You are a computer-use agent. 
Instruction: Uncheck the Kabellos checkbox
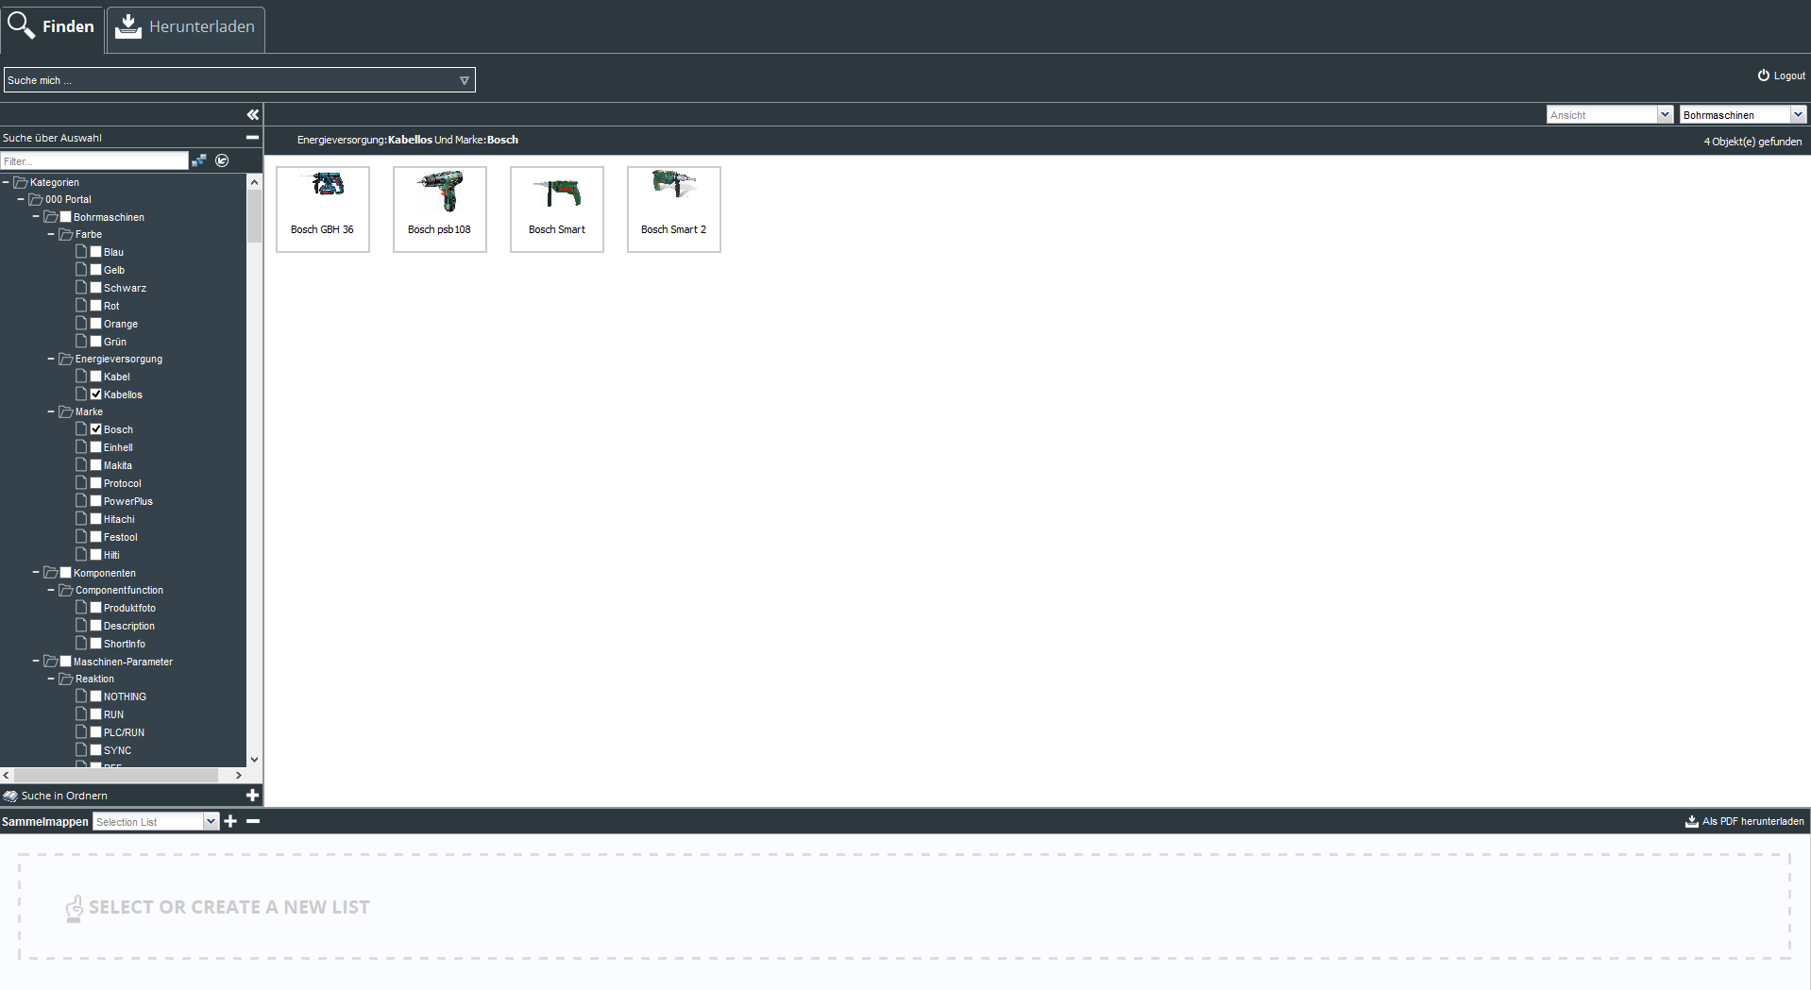(96, 394)
